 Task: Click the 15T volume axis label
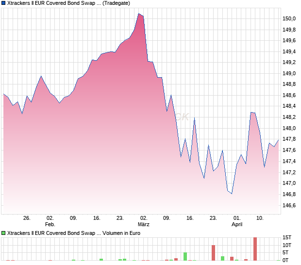[x=287, y=238]
